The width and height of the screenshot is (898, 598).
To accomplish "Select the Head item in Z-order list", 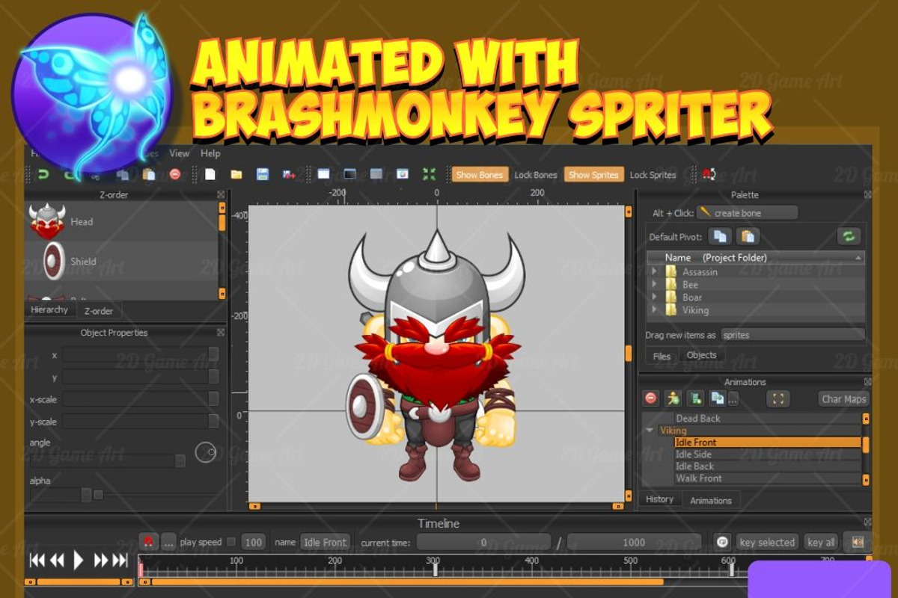I will click(121, 221).
